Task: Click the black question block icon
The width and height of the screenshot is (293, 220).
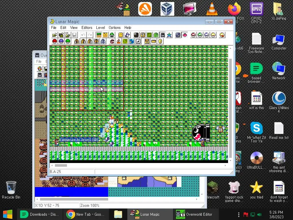Action: [x=136, y=35]
